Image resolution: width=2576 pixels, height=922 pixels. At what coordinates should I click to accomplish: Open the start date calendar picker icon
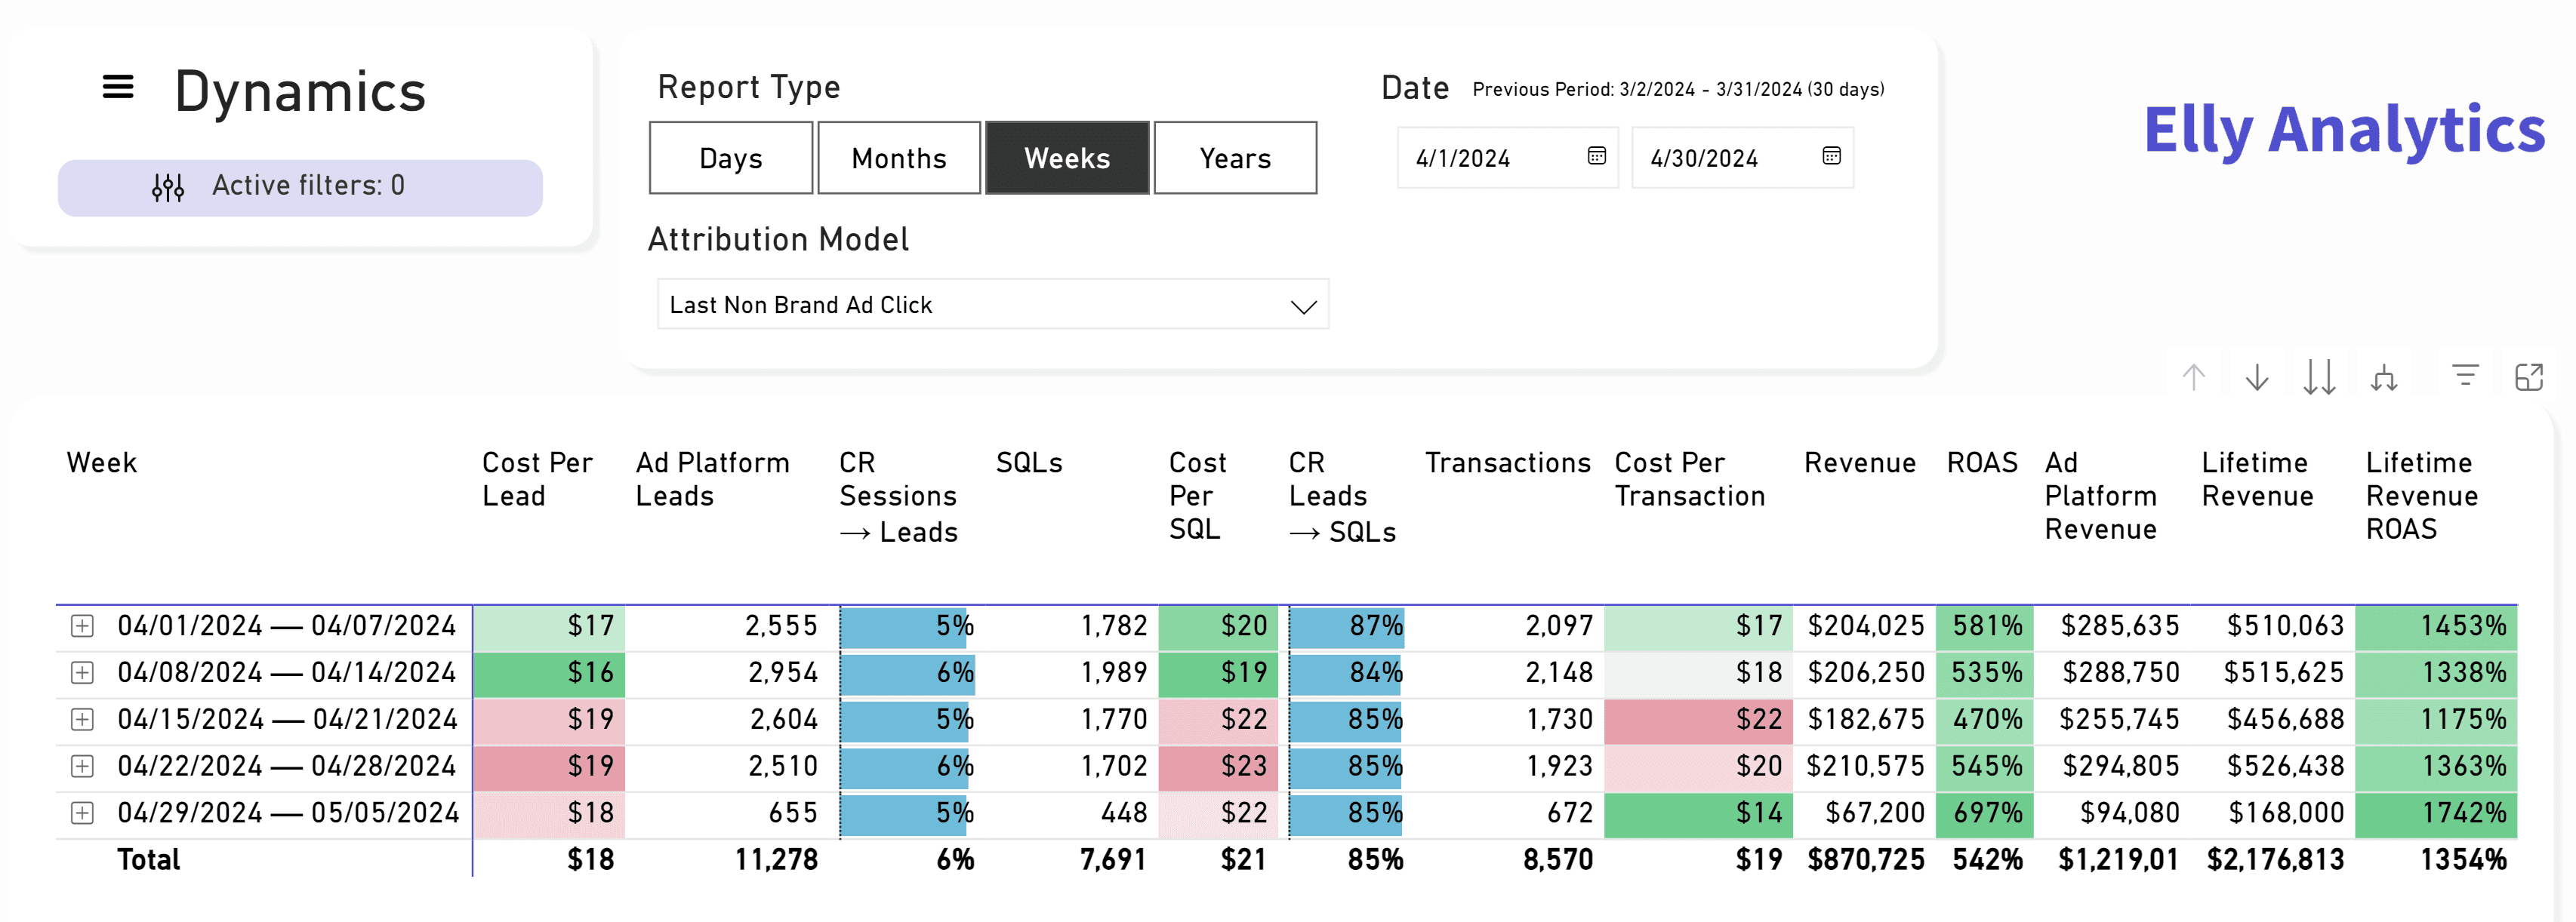(1596, 156)
